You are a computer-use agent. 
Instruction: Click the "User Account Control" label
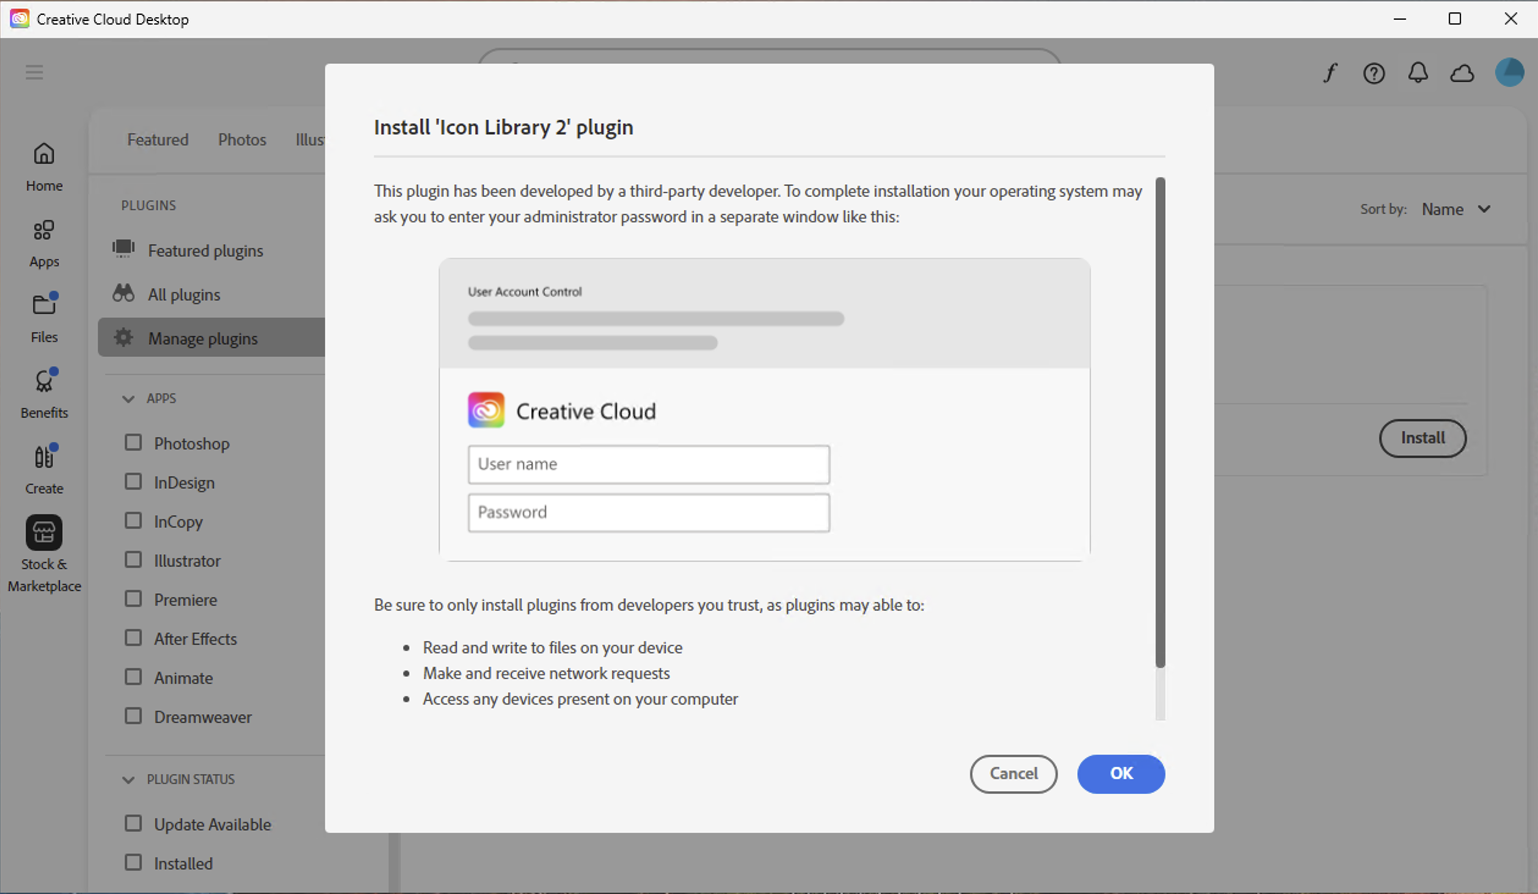(525, 292)
